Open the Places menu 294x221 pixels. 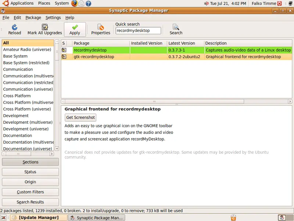44,3
